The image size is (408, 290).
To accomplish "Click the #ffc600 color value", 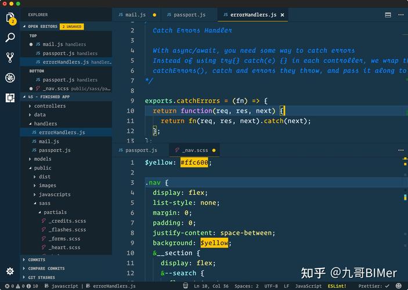I will 194,162.
